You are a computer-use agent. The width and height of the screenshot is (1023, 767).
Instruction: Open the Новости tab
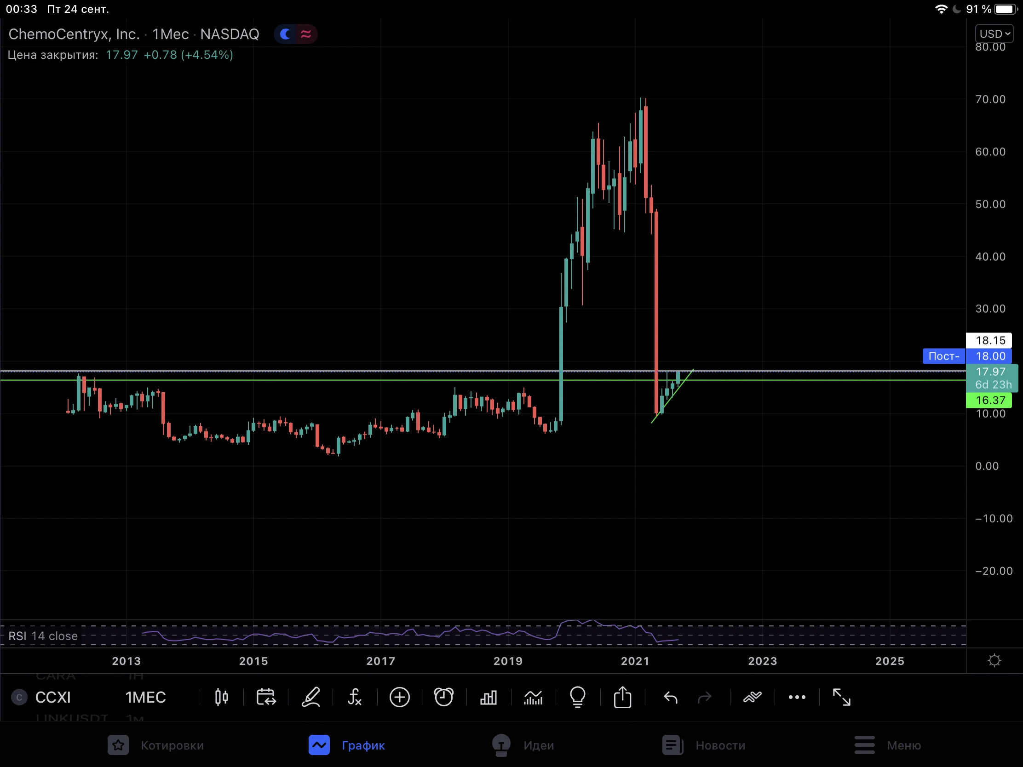pyautogui.click(x=704, y=745)
